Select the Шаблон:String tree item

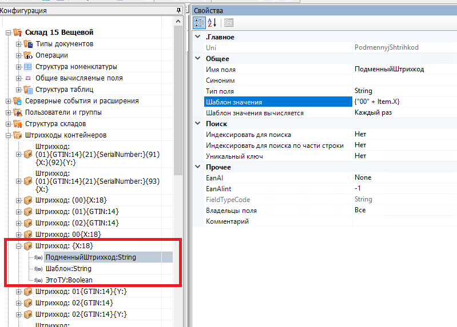point(69,269)
